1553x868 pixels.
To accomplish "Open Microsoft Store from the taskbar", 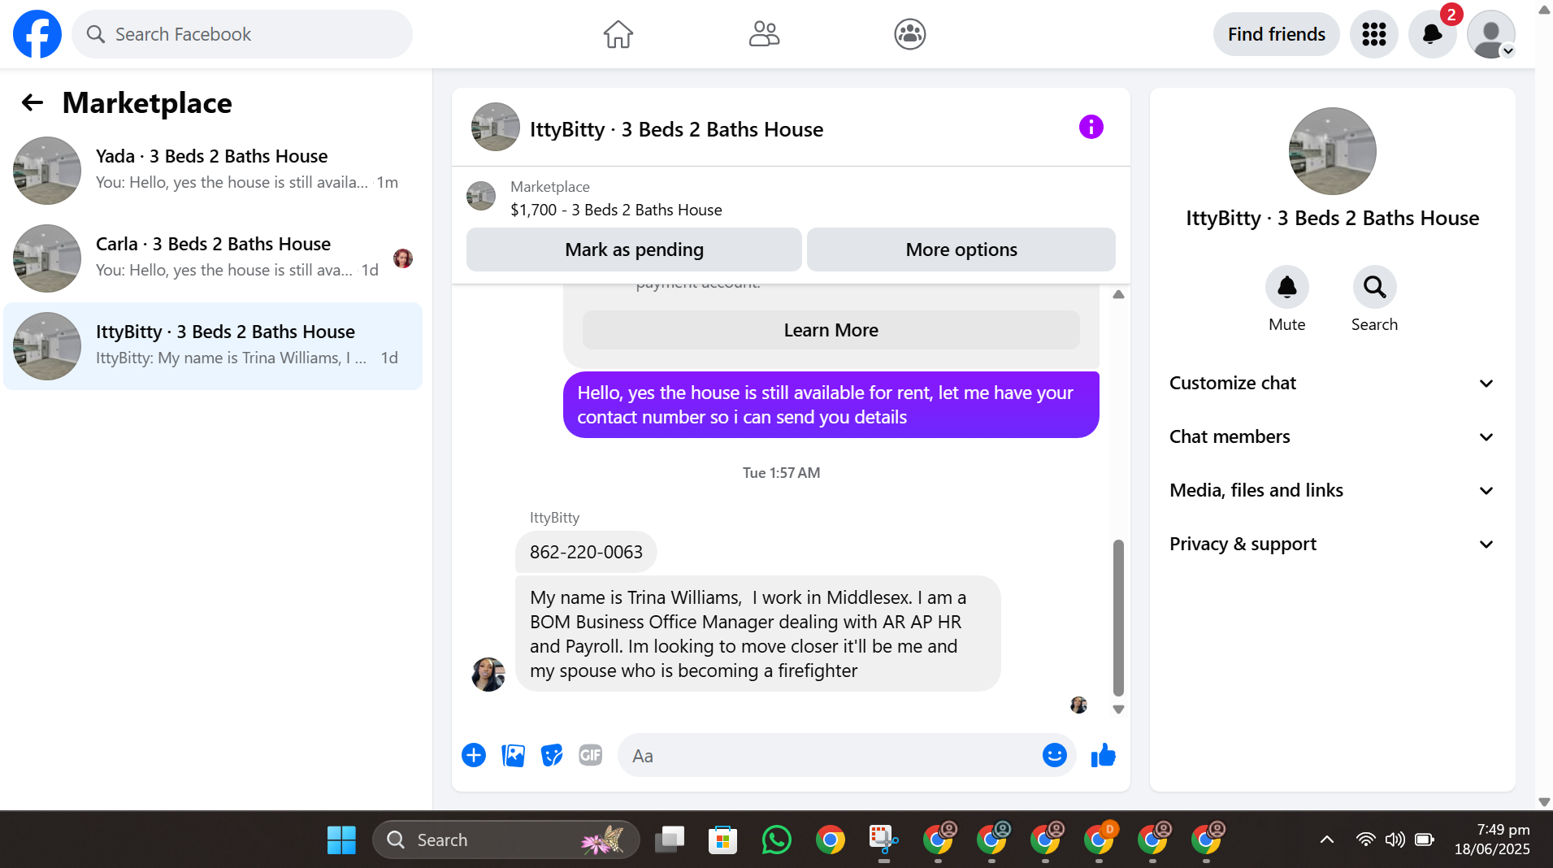I will (x=722, y=840).
